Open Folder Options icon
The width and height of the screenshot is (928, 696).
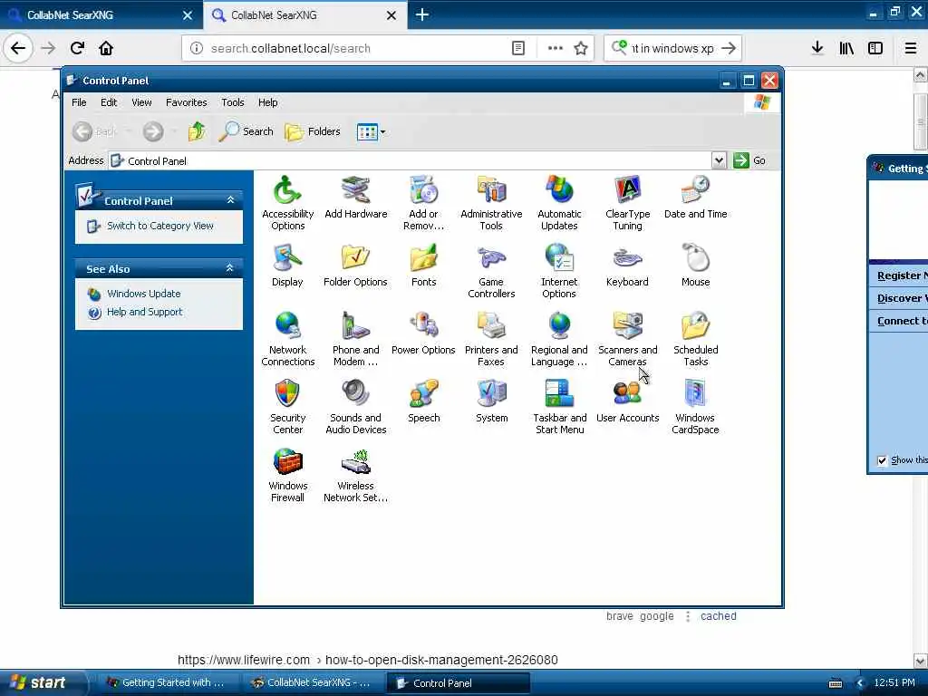(x=355, y=266)
